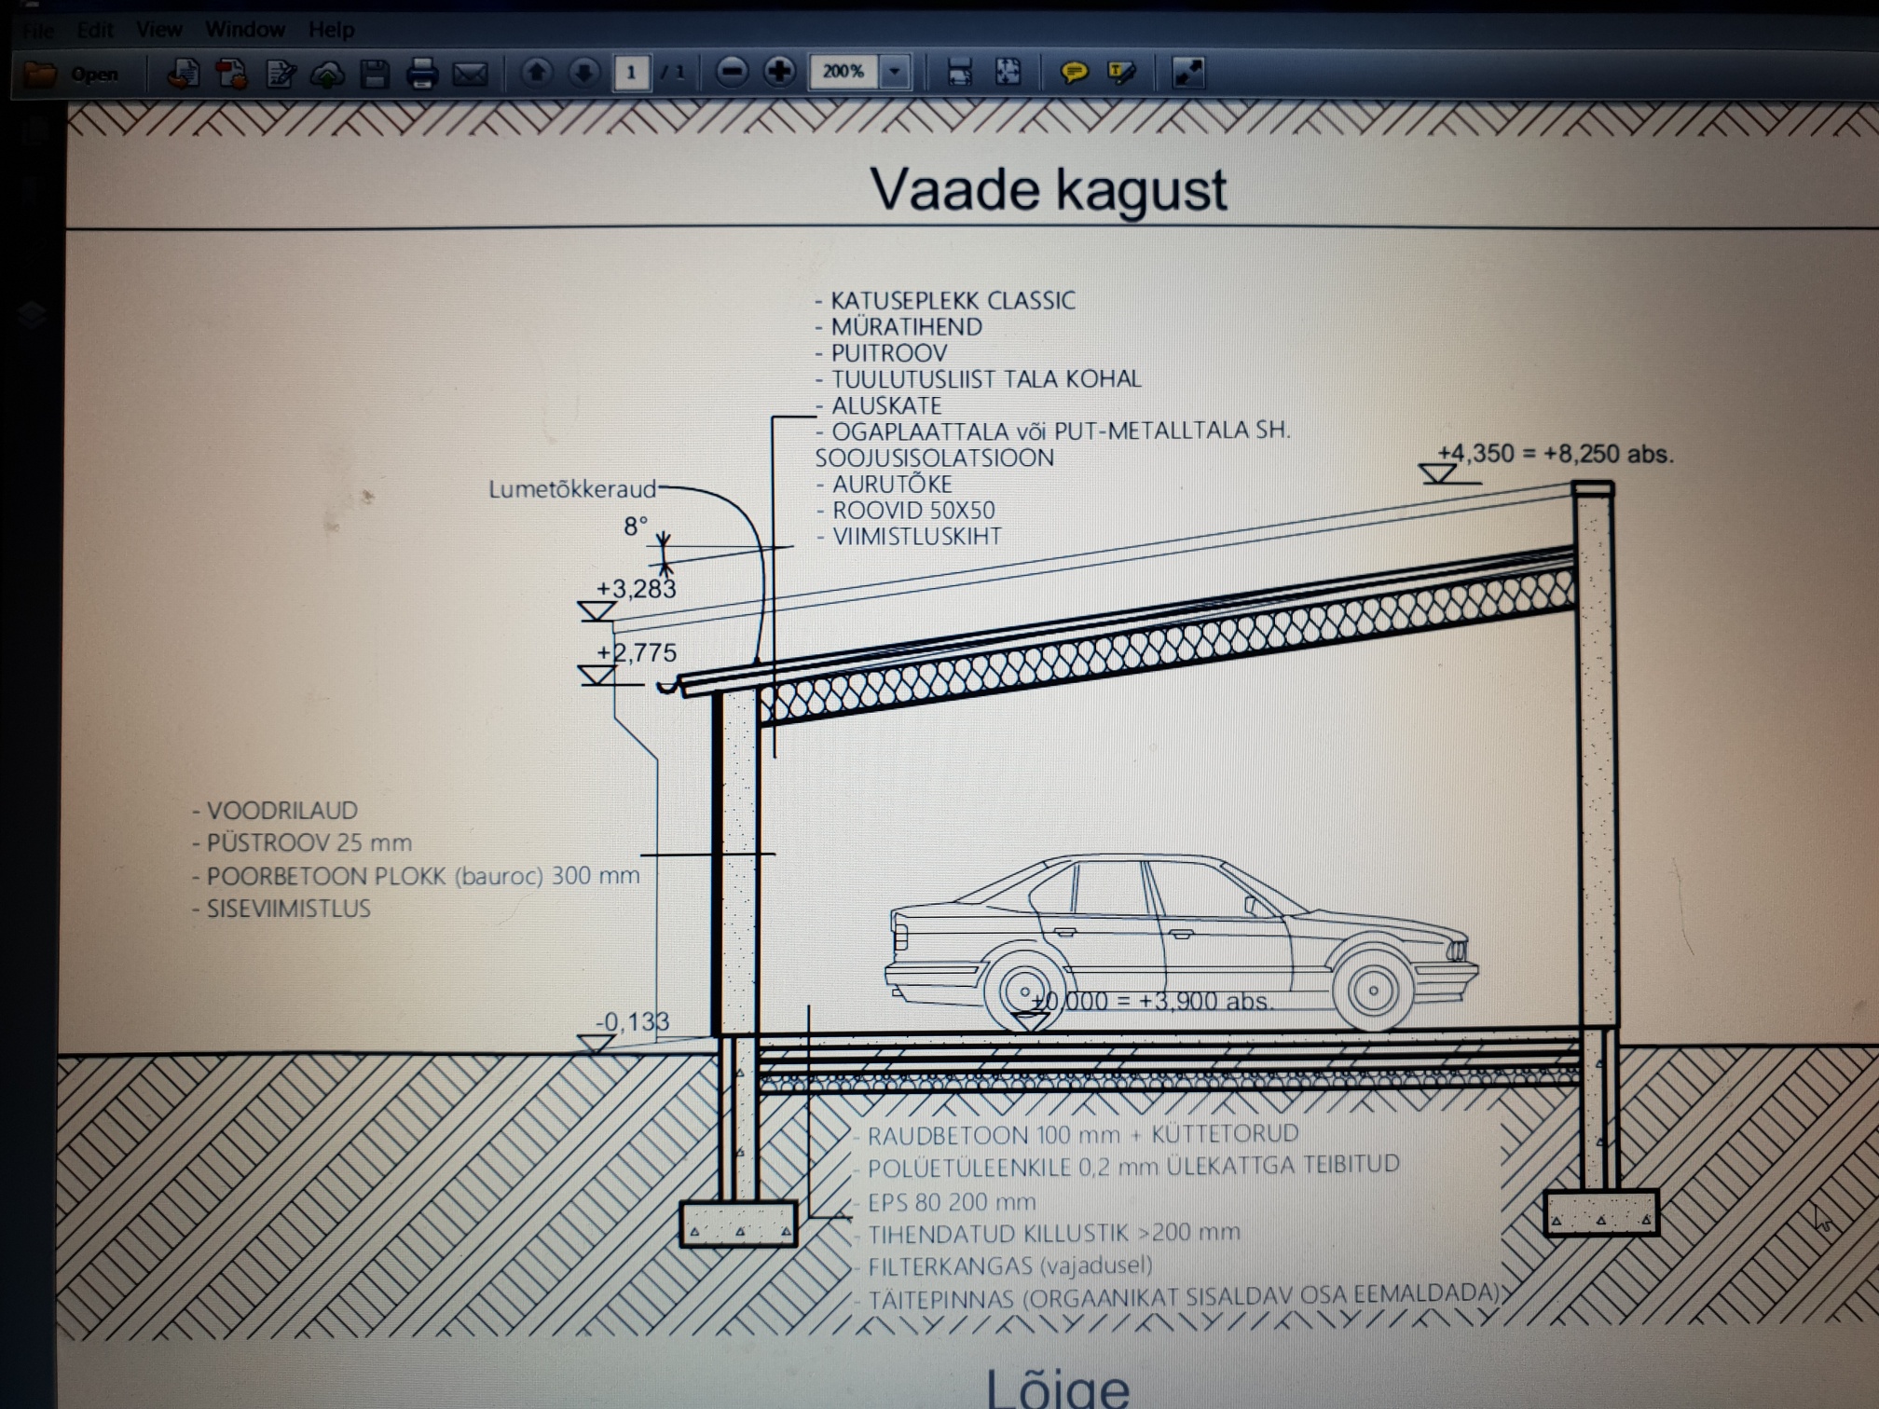Screen dimensions: 1879x1409
Task: Click the cloud upload icon
Action: click(x=327, y=74)
